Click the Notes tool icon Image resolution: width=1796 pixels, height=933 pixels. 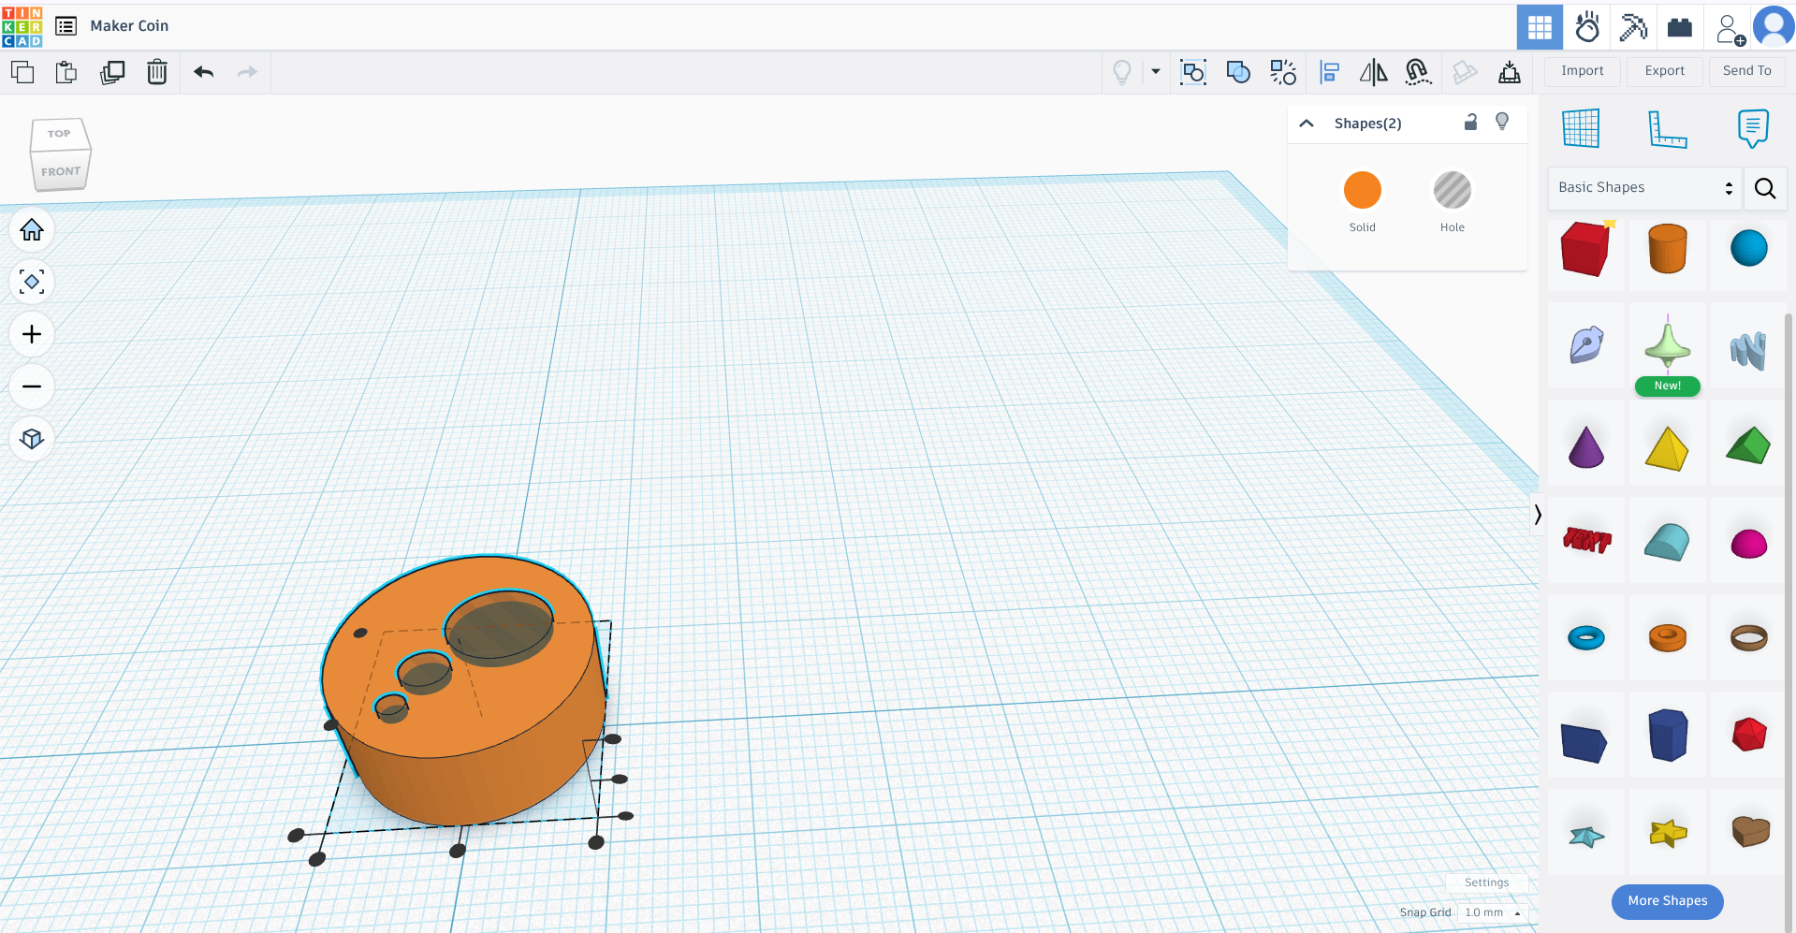tap(1753, 128)
